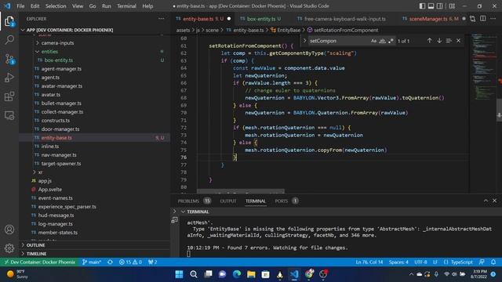
Task: Open the compare changes icon in editor toolbar
Action: (x=472, y=19)
